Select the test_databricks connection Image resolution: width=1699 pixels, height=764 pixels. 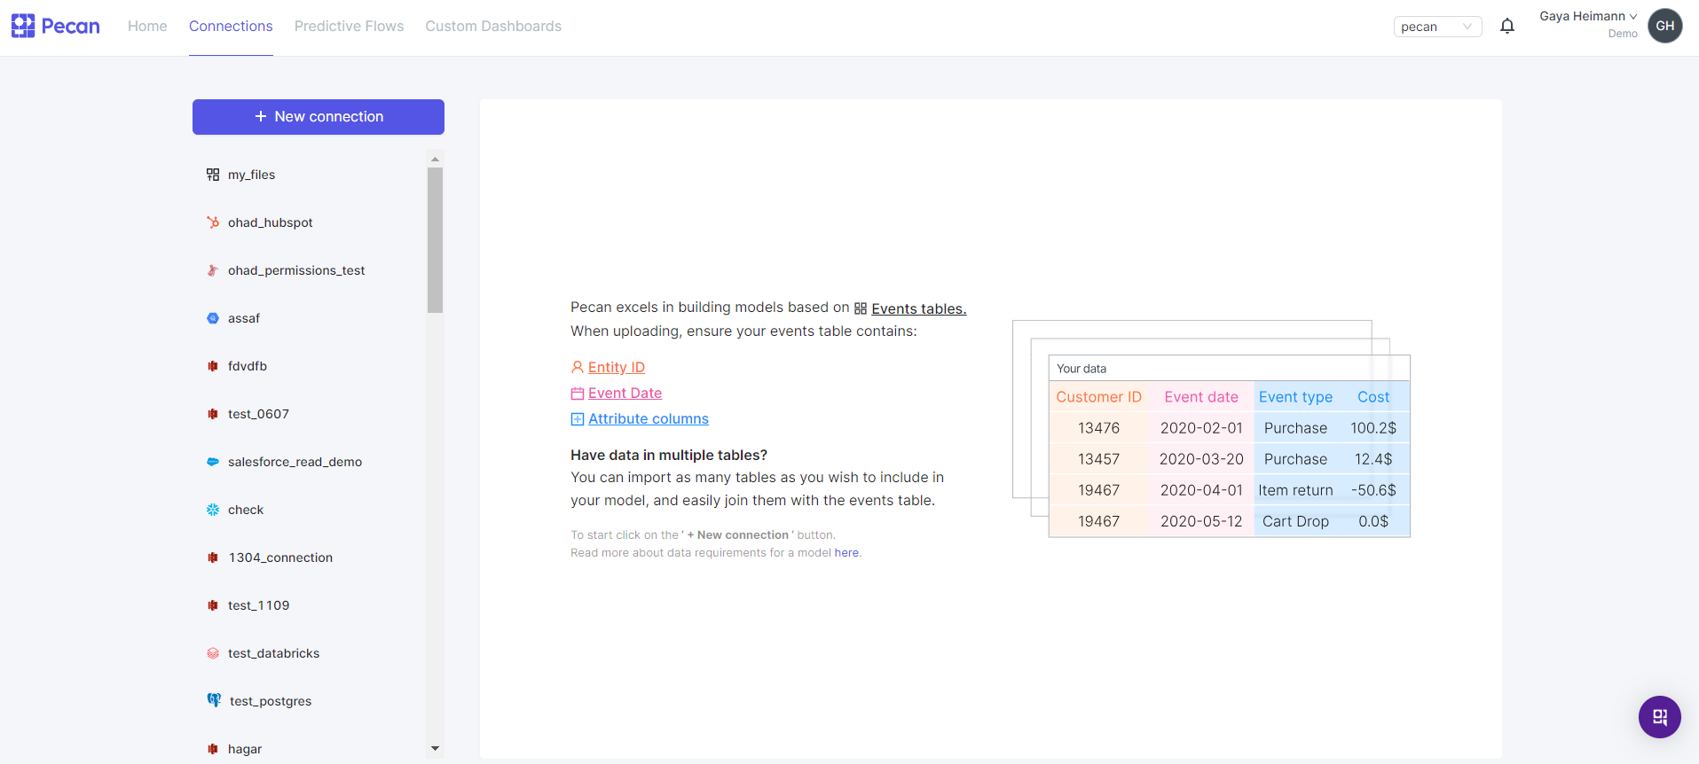click(x=274, y=653)
